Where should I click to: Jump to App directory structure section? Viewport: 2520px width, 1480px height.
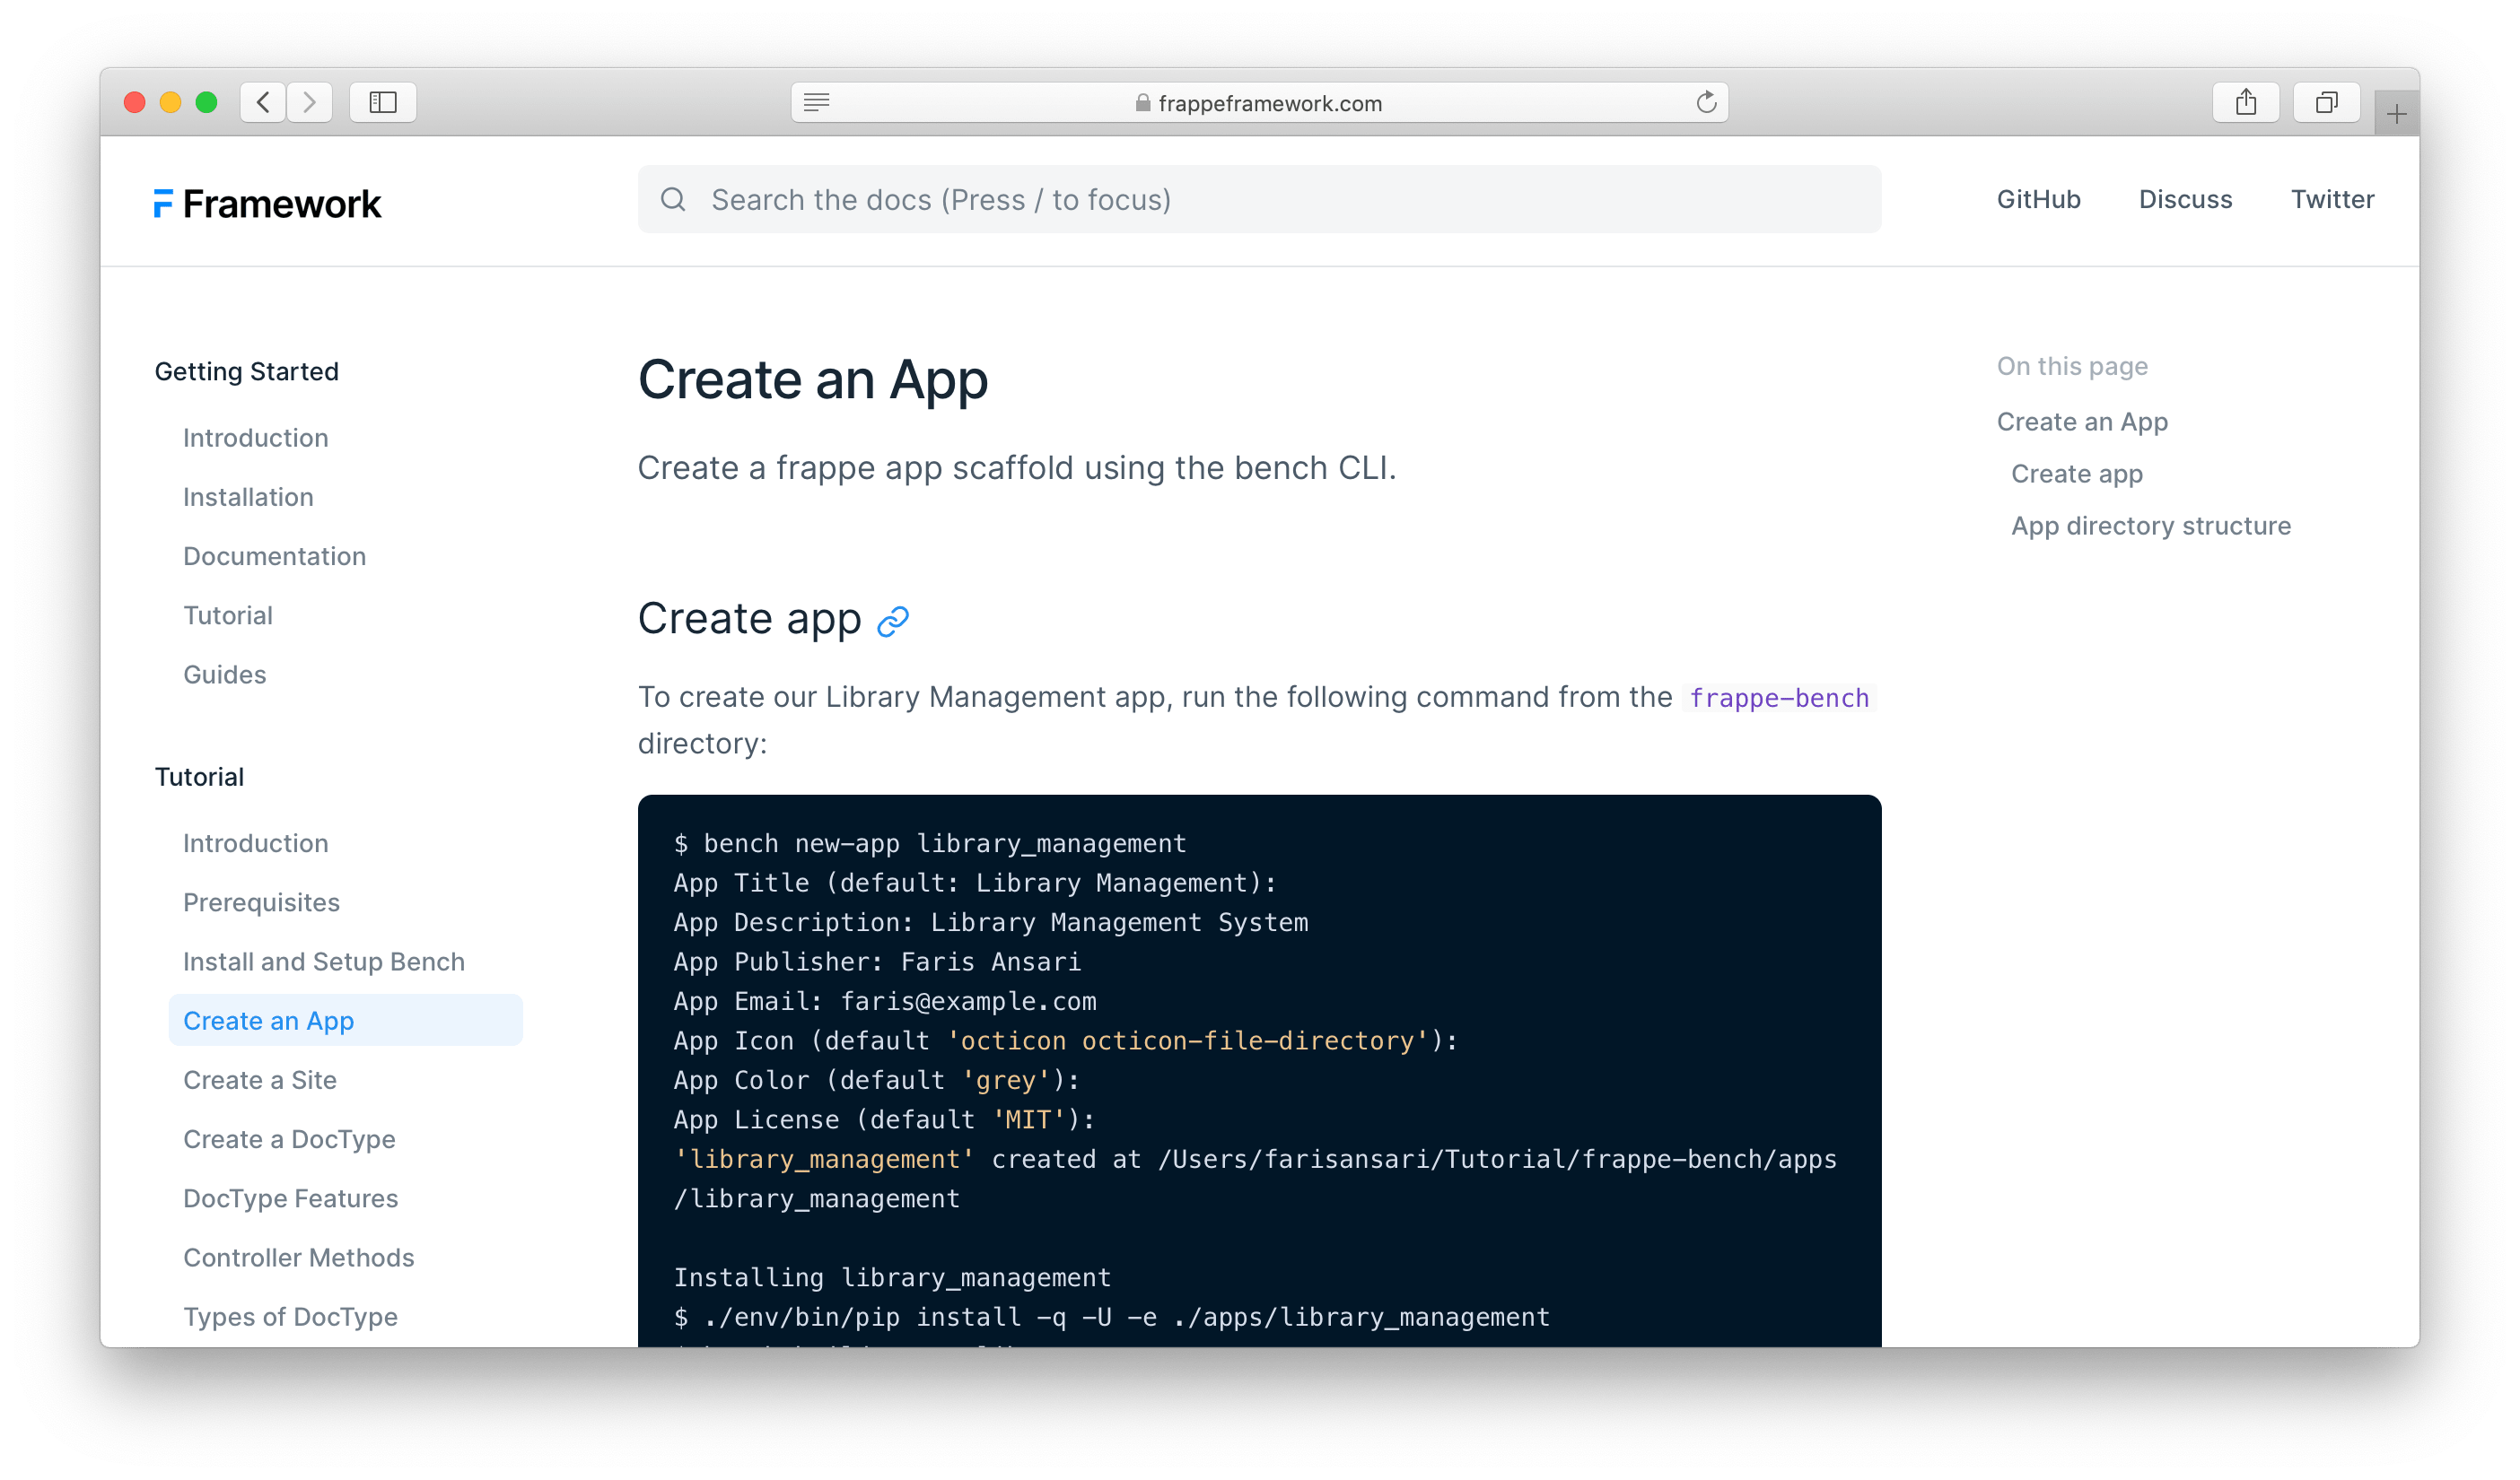(x=2150, y=526)
